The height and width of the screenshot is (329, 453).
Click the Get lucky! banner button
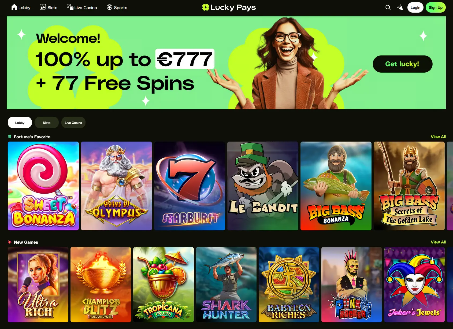tap(402, 64)
